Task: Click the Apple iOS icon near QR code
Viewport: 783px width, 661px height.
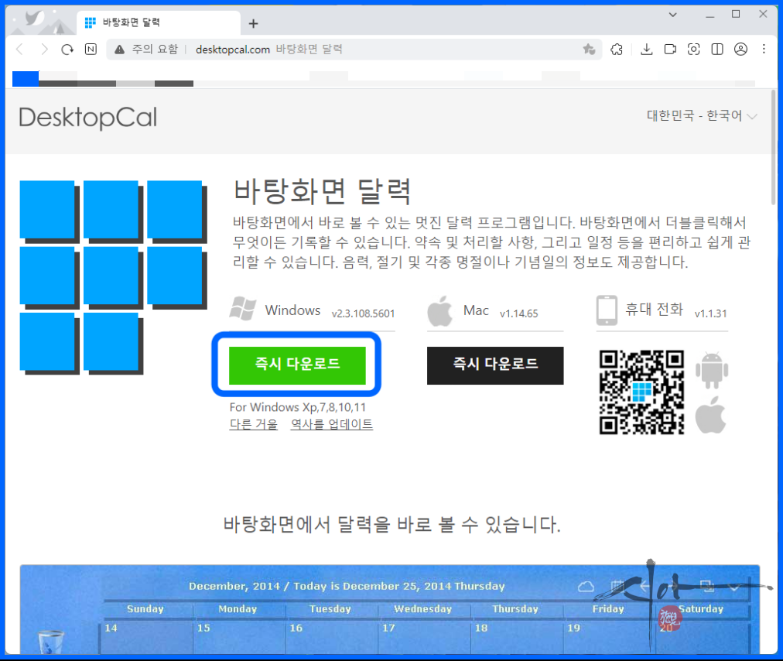Action: [x=710, y=415]
